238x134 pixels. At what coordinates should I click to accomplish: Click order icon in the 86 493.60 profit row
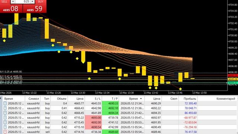(x=5, y=113)
